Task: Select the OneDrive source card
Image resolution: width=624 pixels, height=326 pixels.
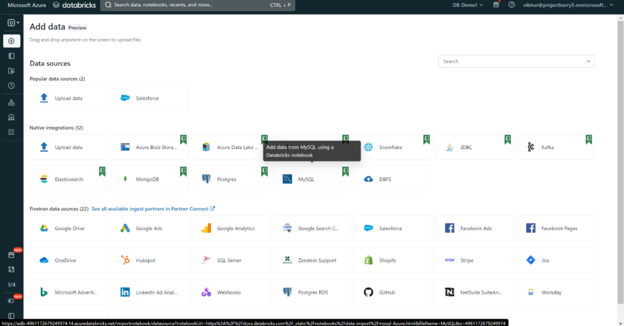Action: click(68, 260)
